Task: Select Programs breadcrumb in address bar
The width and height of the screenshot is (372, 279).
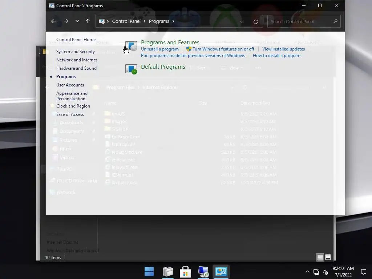Action: coord(159,21)
